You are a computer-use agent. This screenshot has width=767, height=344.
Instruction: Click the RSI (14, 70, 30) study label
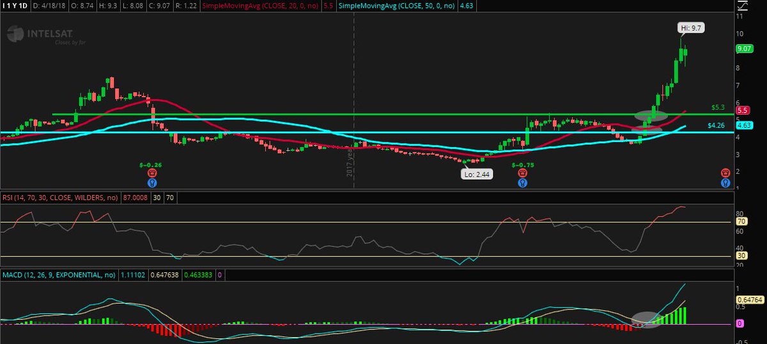60,198
